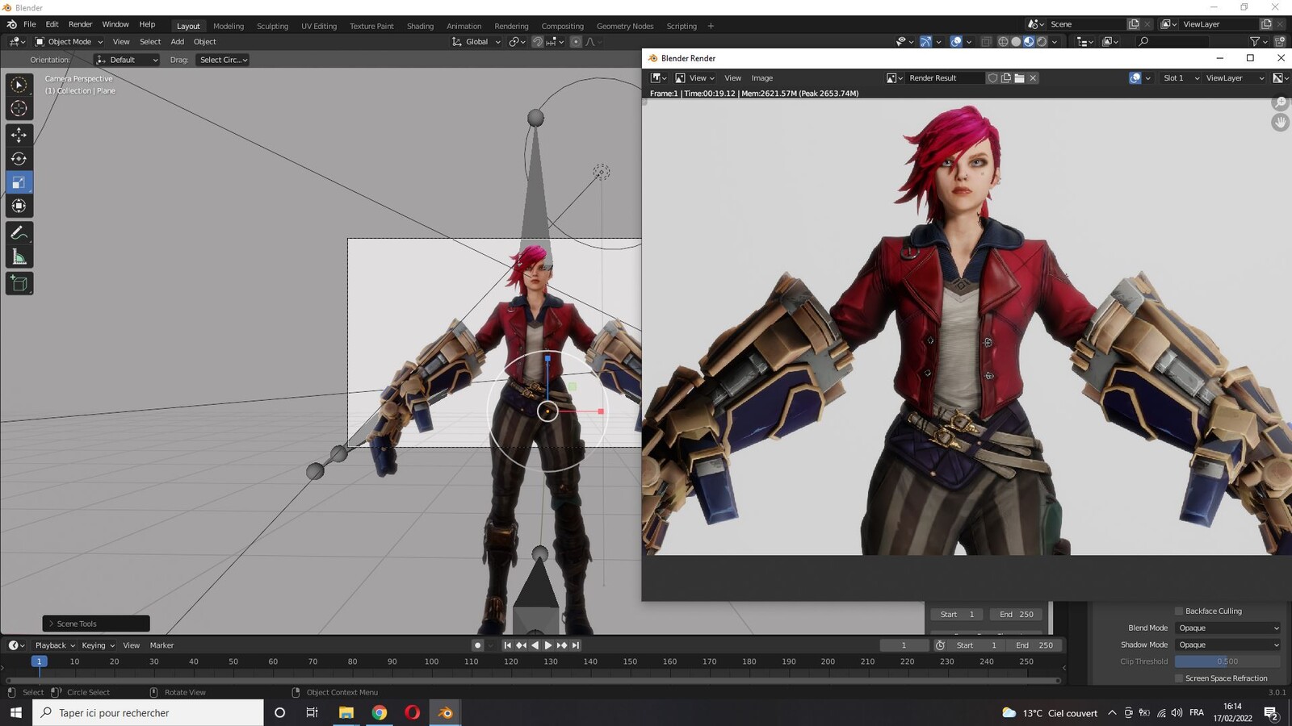Play the animation forward
Image resolution: width=1292 pixels, height=726 pixels.
(548, 645)
